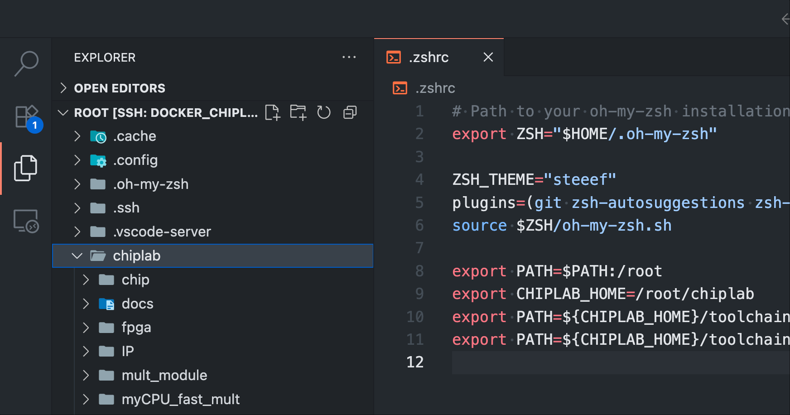The width and height of the screenshot is (790, 415).
Task: Expand the .oh-my-zsh folder chevron
Action: (77, 184)
